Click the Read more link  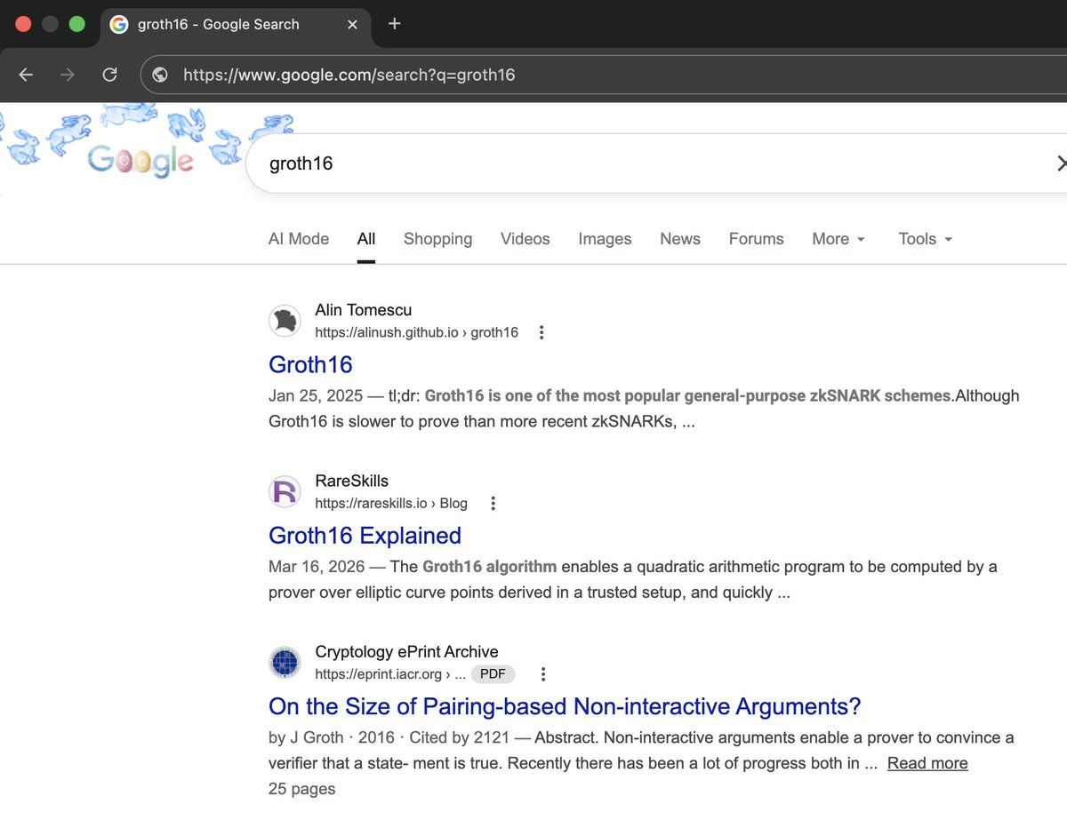pos(927,763)
